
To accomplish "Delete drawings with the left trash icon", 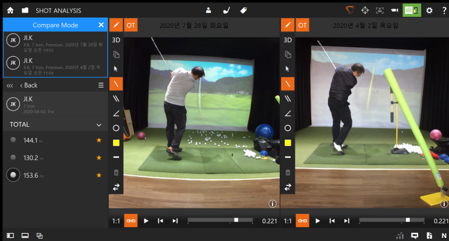I will click(116, 172).
